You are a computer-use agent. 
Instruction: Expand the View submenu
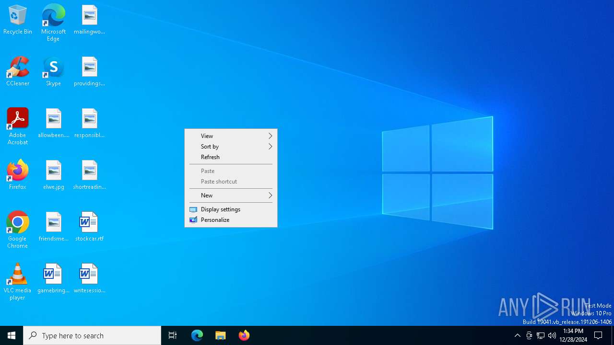(x=231, y=136)
